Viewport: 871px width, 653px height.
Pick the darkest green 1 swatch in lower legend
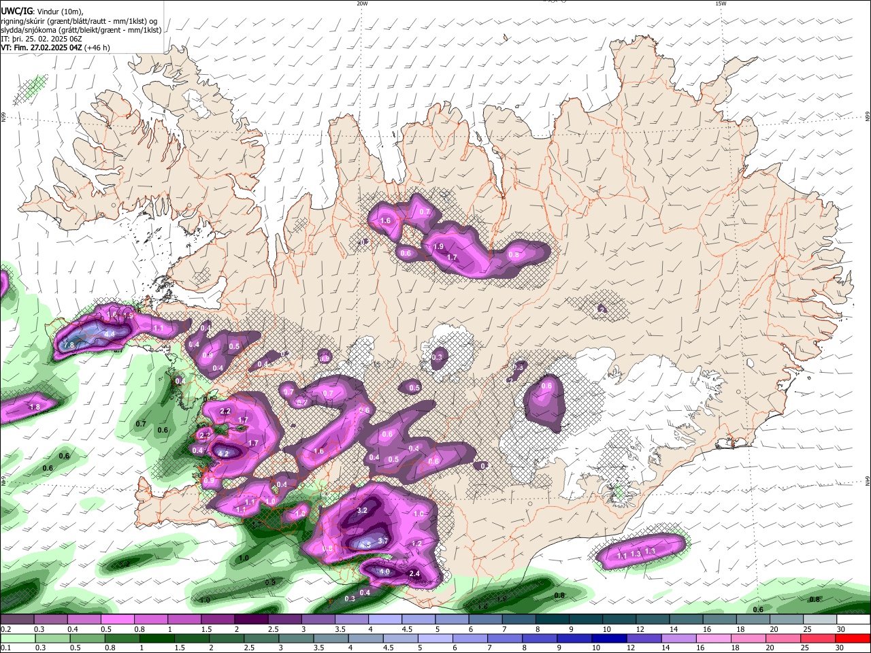(156, 638)
